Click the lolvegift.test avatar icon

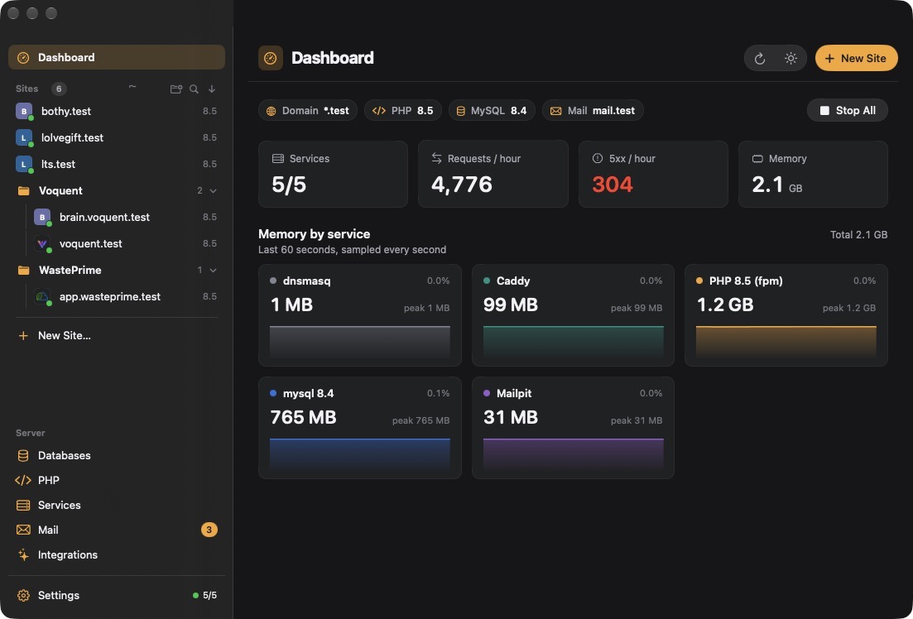pos(24,137)
